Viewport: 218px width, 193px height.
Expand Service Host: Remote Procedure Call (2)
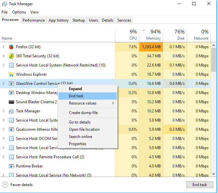coord(4,157)
